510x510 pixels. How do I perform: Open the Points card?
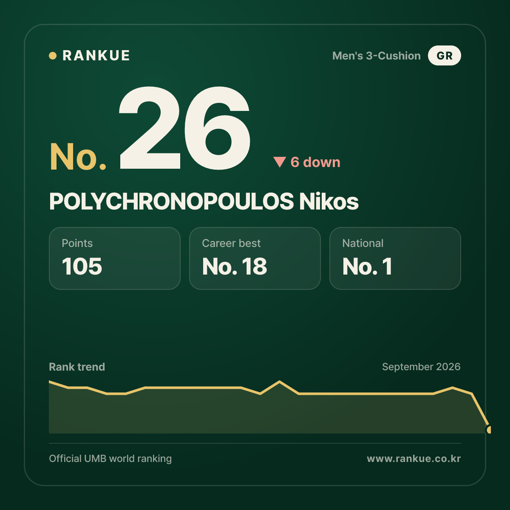tap(115, 258)
